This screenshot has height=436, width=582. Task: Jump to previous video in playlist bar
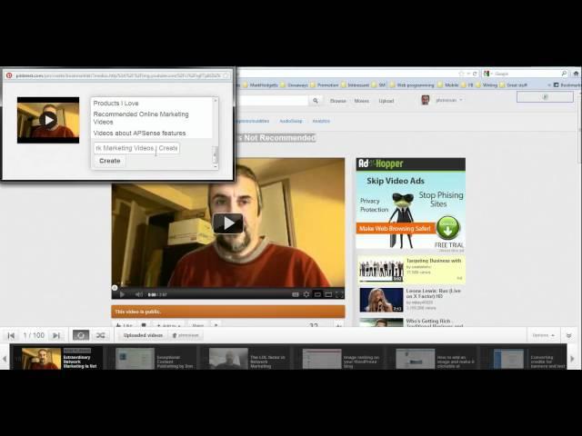click(11, 335)
